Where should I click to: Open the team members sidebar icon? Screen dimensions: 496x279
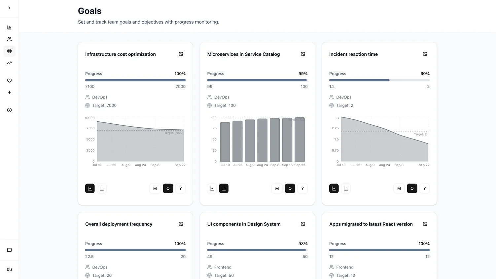(x=9, y=39)
